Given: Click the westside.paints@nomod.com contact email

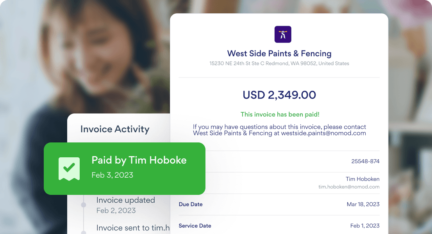Looking at the screenshot, I should (x=323, y=133).
